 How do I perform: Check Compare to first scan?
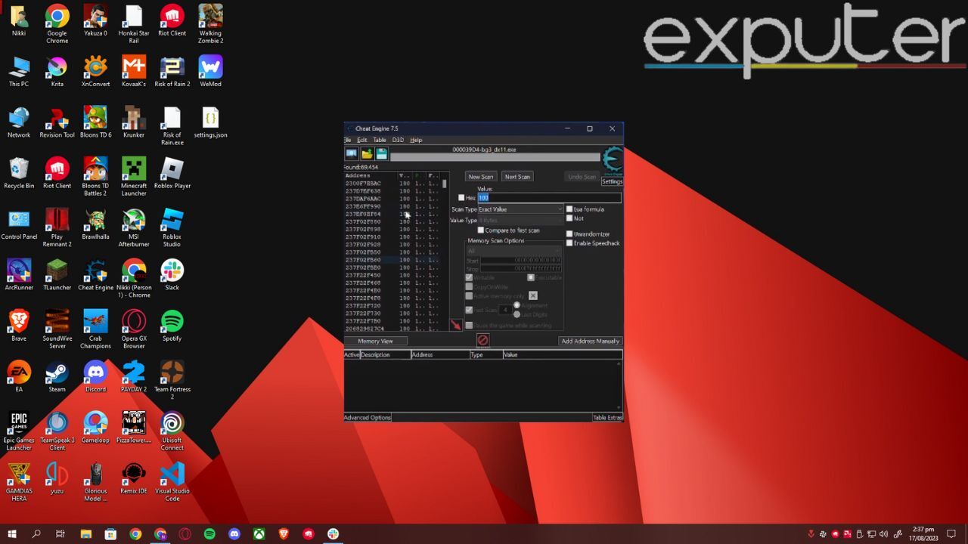(x=480, y=230)
